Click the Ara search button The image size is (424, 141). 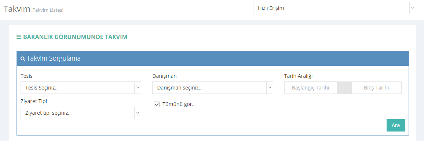pos(396,125)
